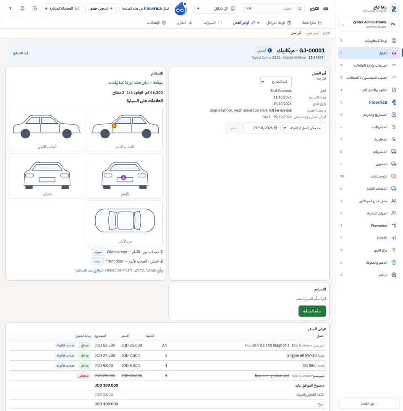Click the notifications bell icon
This screenshot has height=411, width=403.
coord(23,8)
